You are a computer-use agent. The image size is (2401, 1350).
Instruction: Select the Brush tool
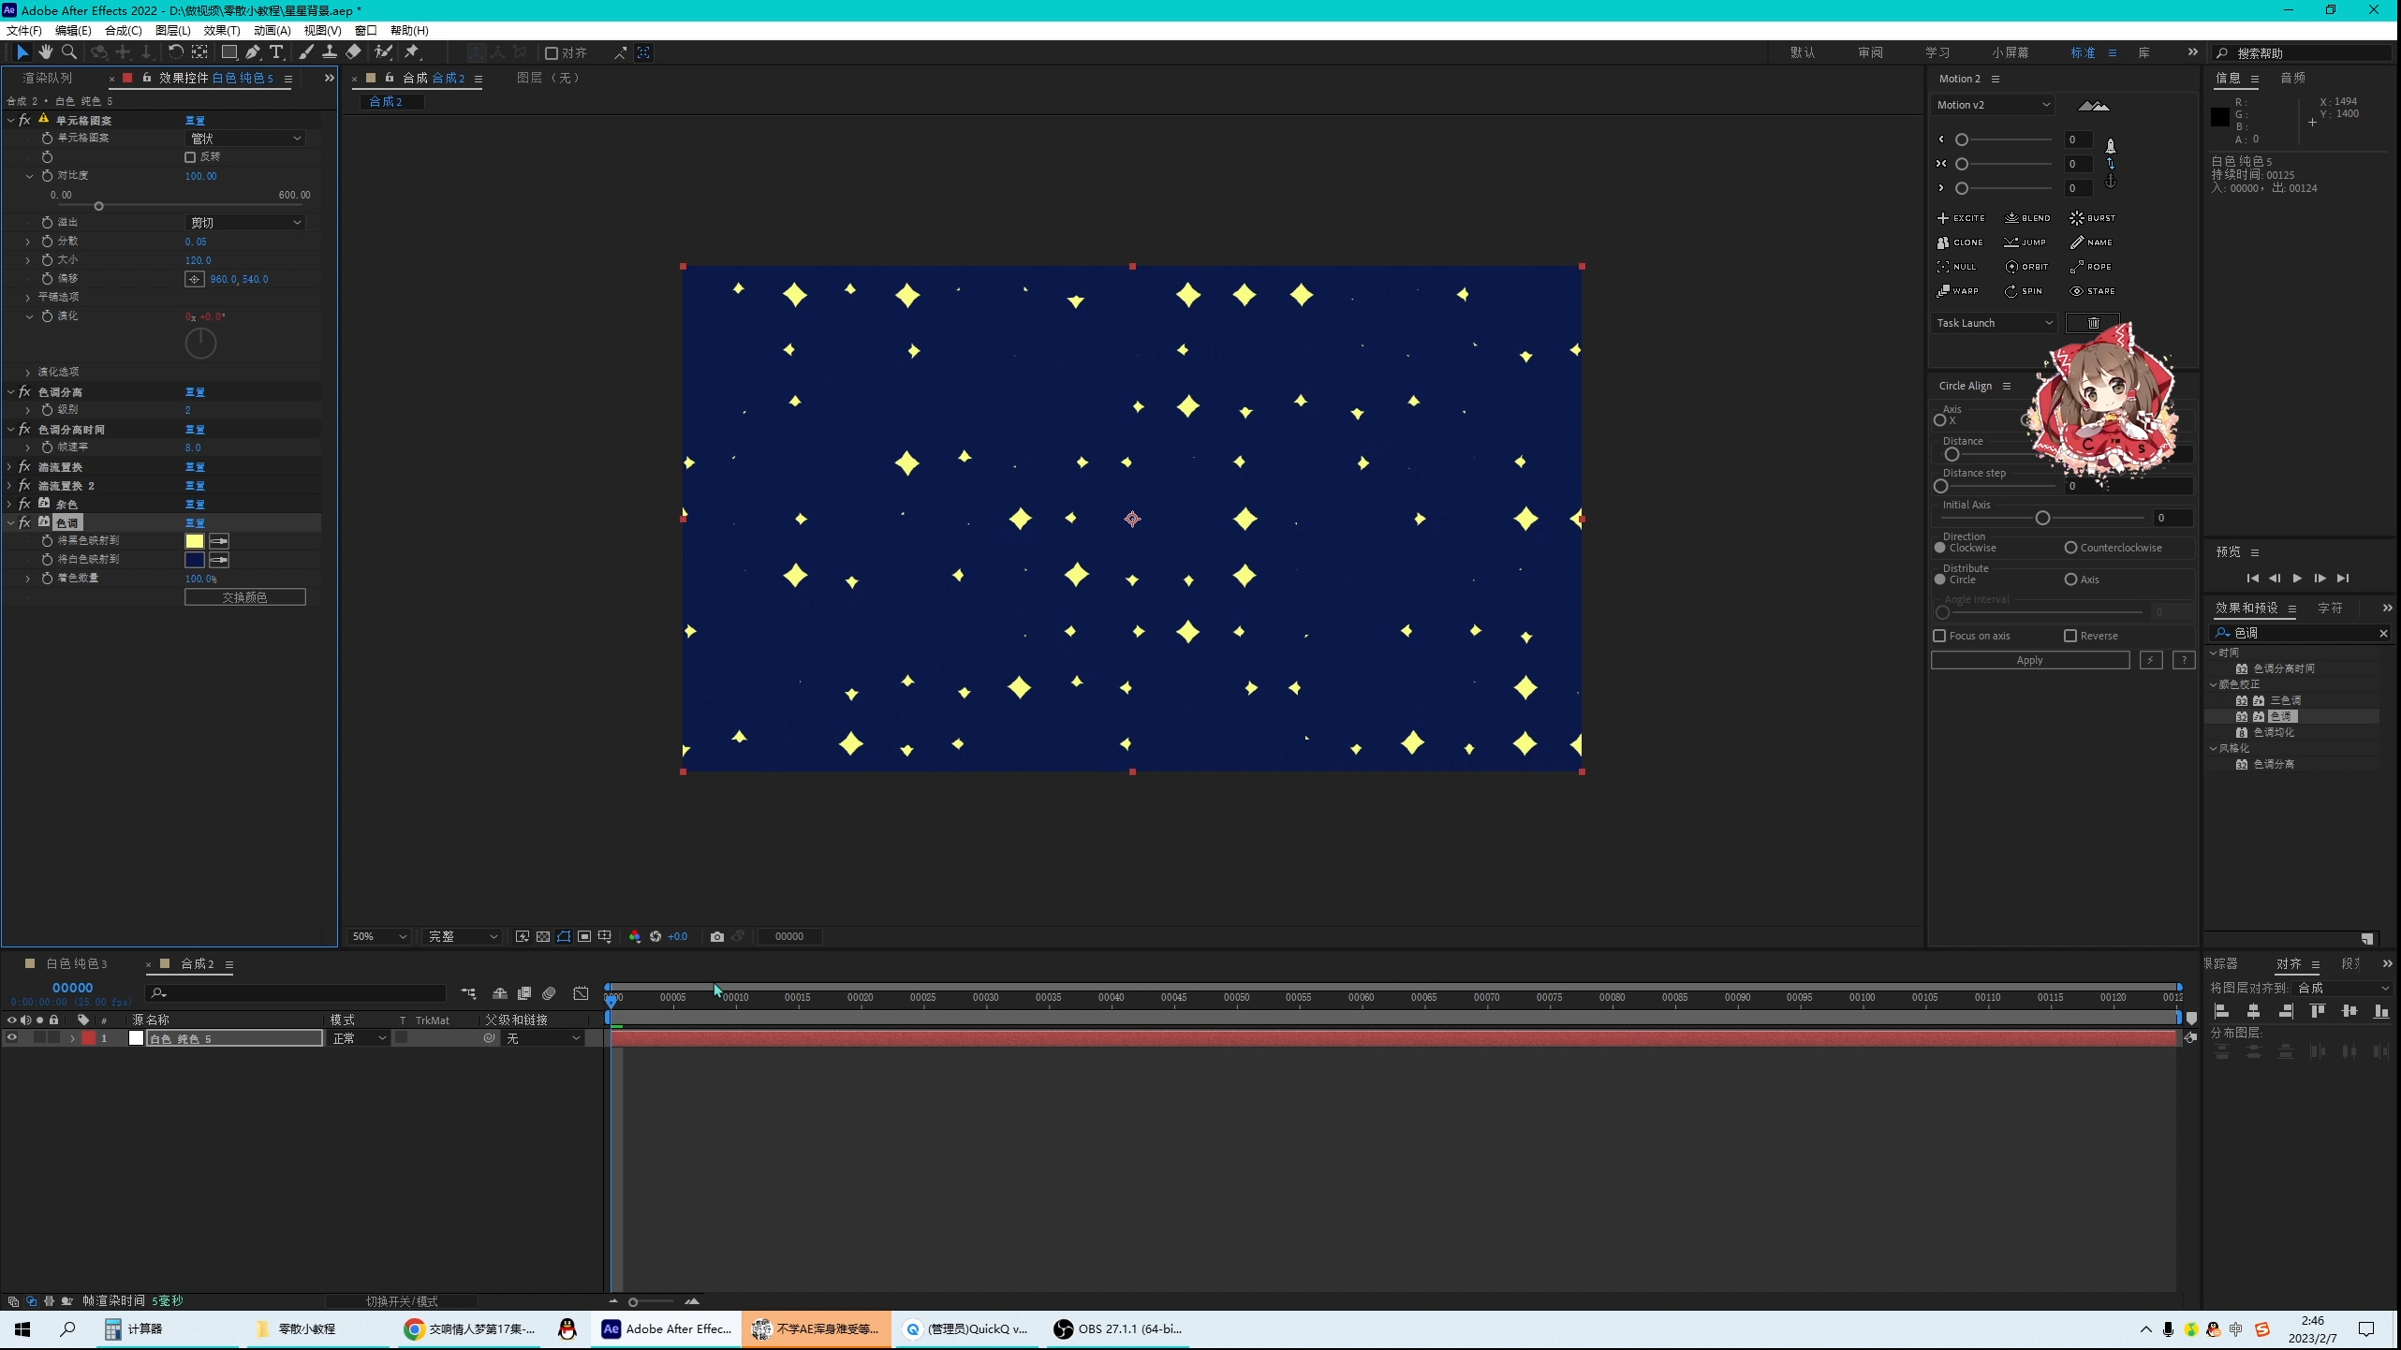click(x=306, y=52)
